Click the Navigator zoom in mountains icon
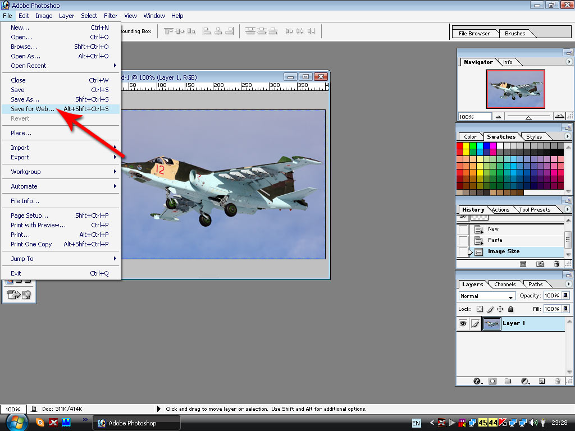This screenshot has height=431, width=575. point(559,117)
